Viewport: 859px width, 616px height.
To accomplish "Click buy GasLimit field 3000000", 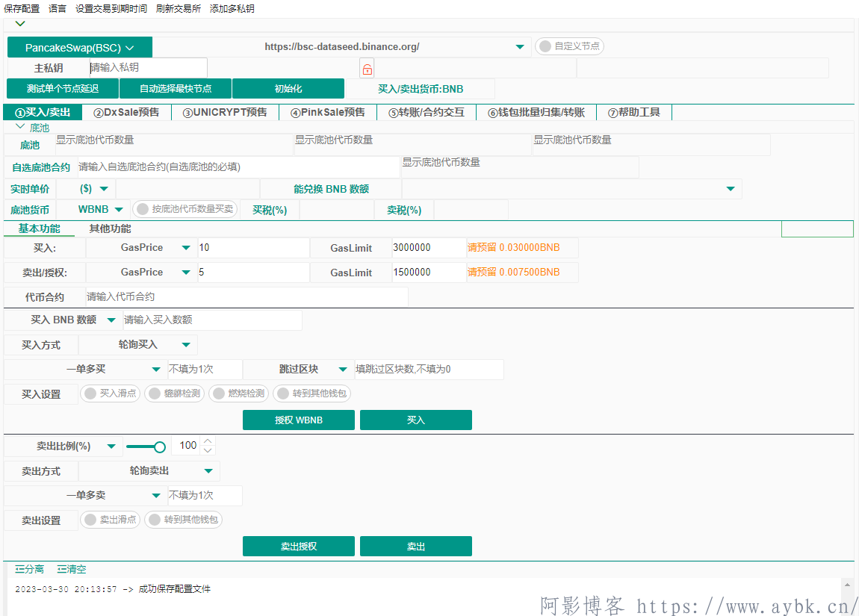I will [429, 248].
